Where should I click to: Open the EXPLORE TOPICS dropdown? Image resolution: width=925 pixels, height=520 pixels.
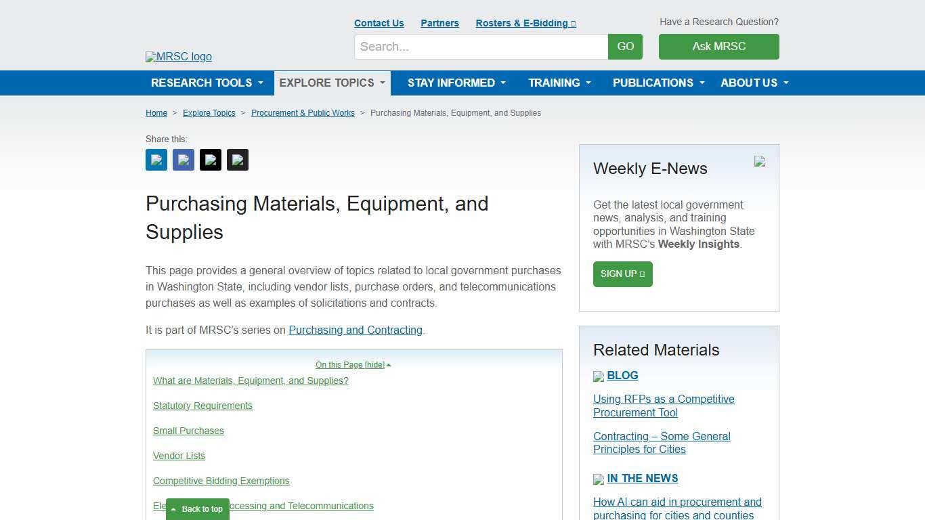[332, 83]
